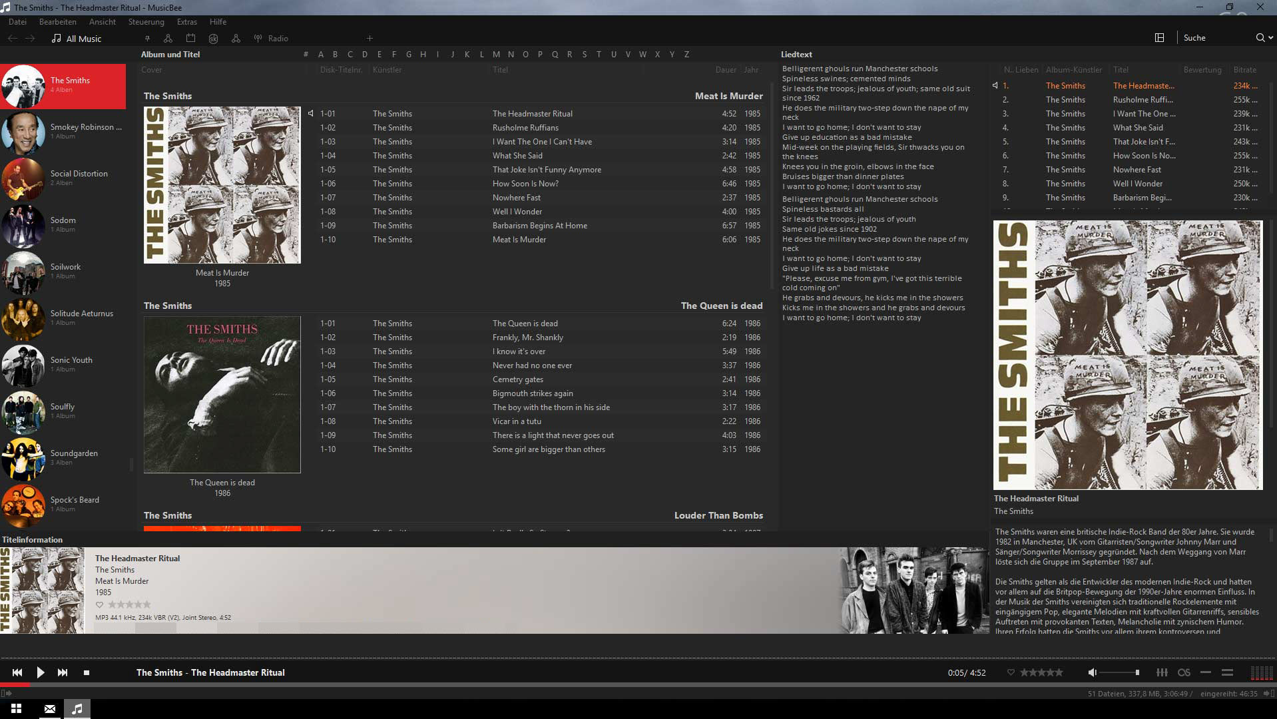
Task: Open Liedtext panel header
Action: (796, 55)
